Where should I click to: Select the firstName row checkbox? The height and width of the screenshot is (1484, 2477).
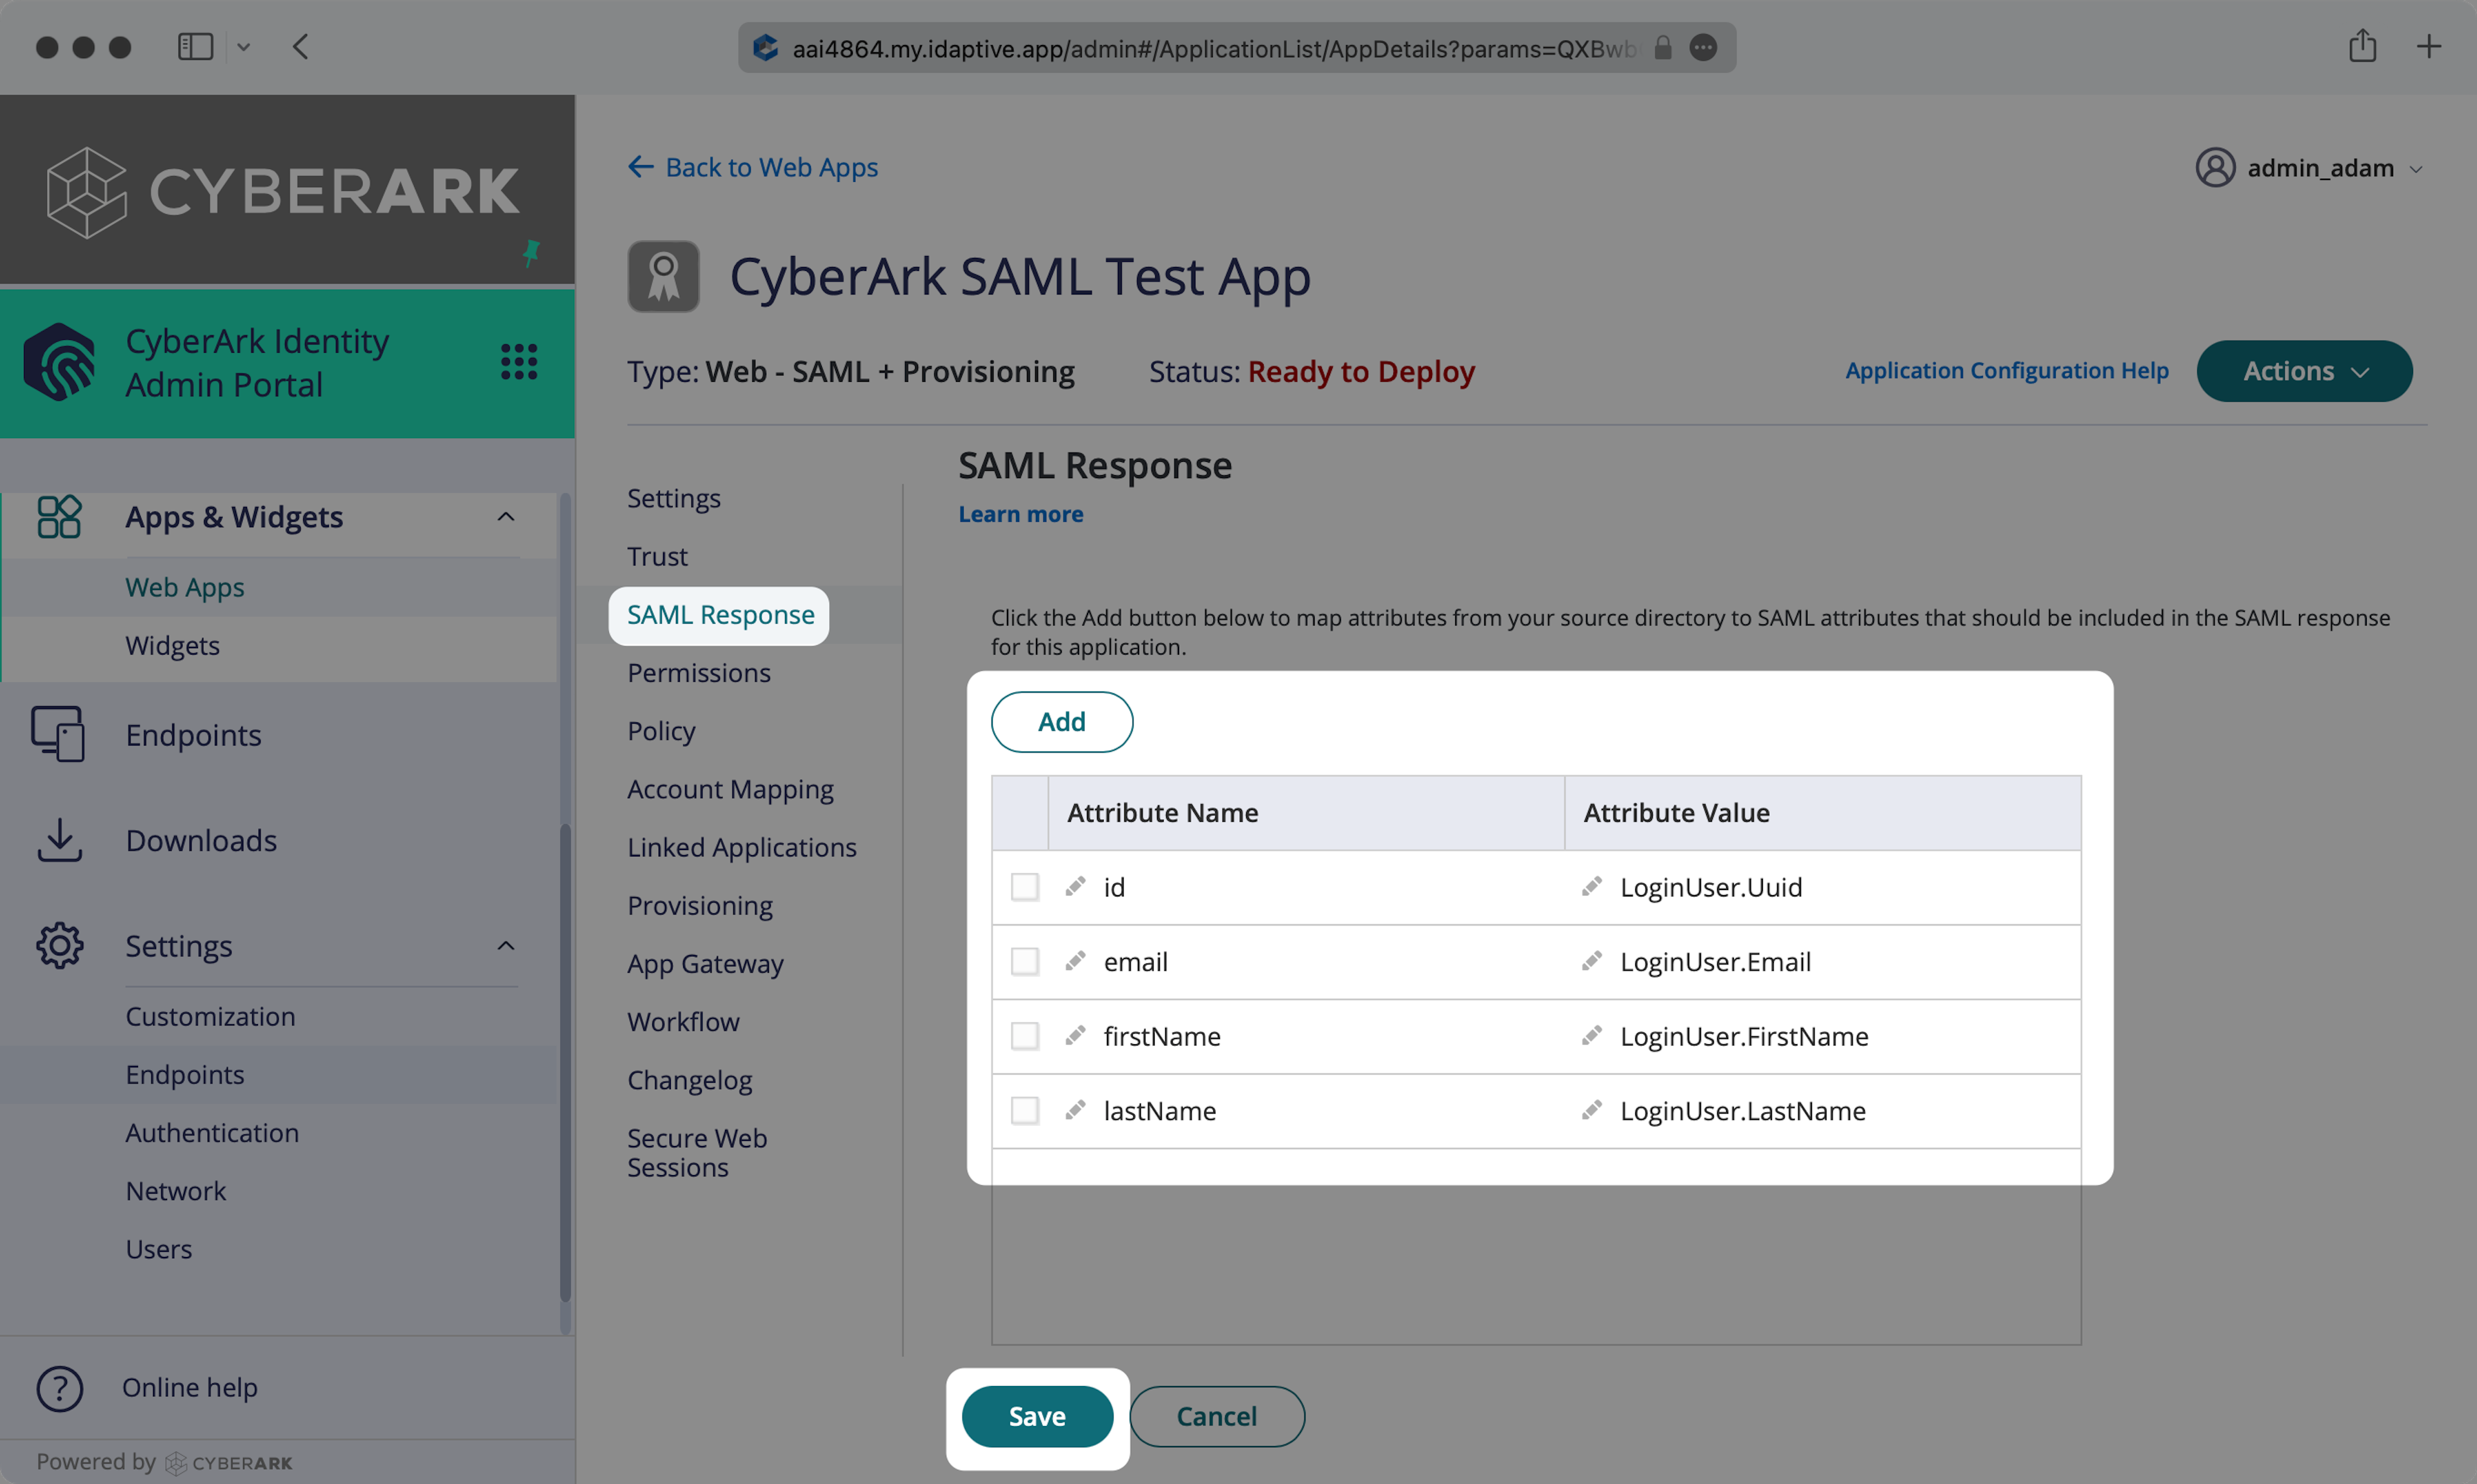[1024, 1036]
